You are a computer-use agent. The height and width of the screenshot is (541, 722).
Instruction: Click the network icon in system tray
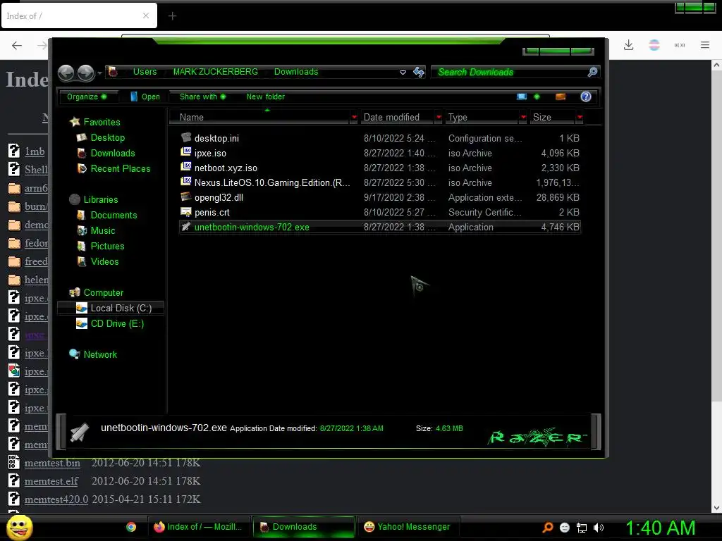point(582,528)
